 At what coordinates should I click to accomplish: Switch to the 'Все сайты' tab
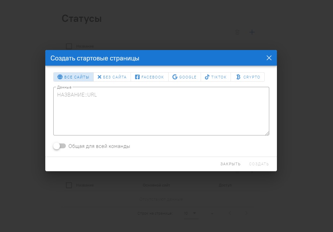coord(73,77)
